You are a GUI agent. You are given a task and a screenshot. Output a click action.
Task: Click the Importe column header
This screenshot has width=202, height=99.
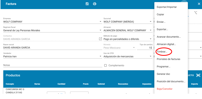(194, 84)
